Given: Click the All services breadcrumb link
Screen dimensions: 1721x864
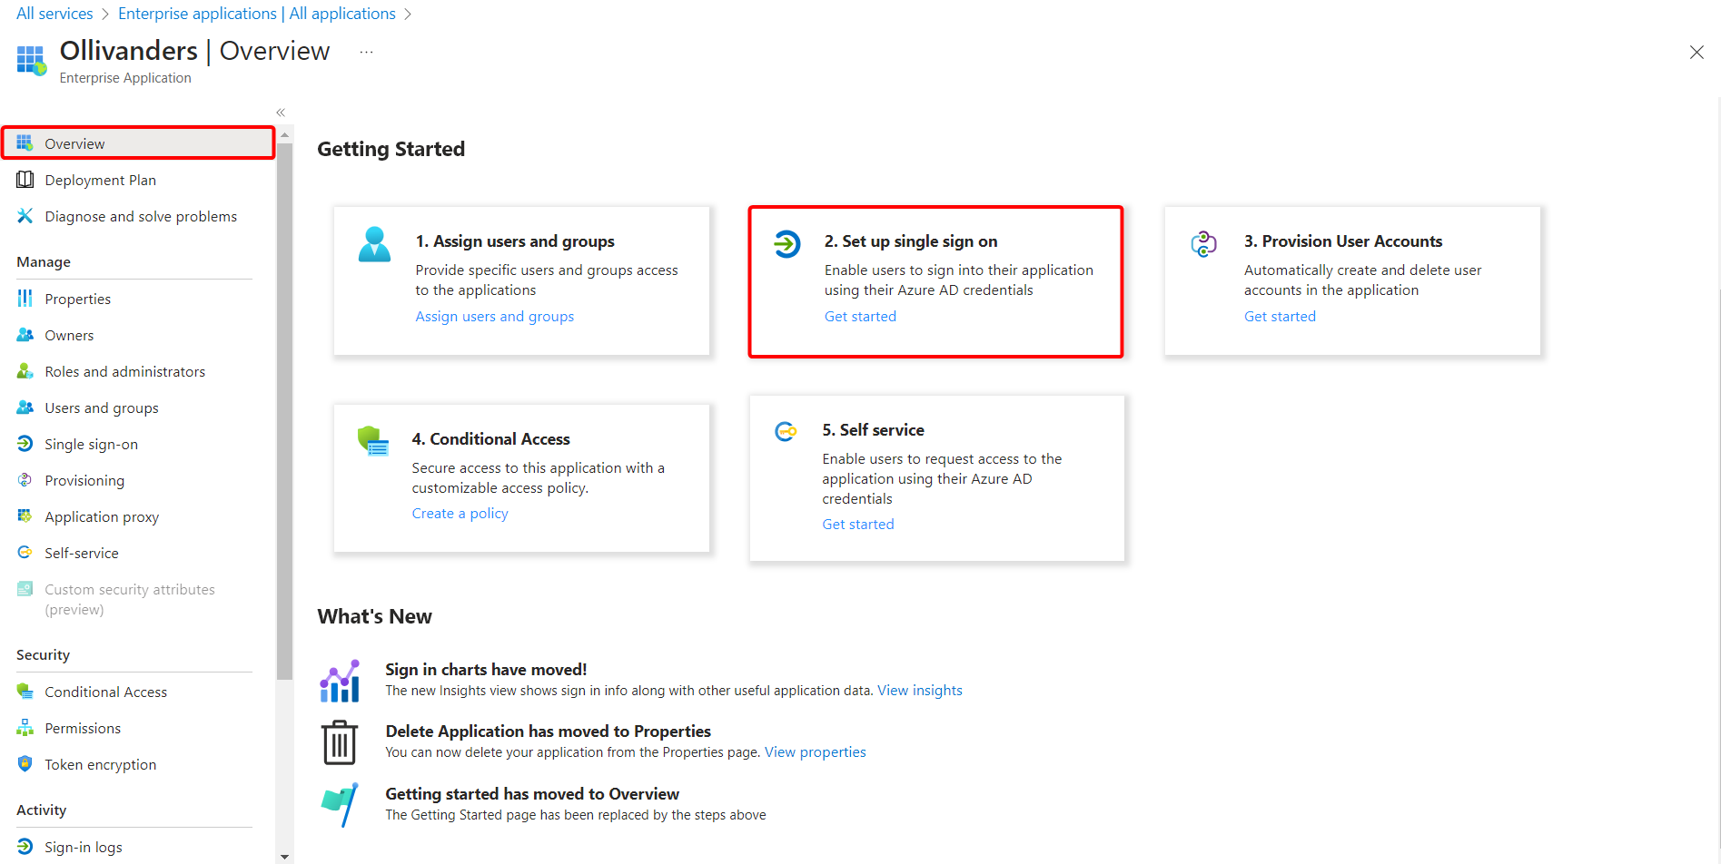Looking at the screenshot, I should coord(54,14).
